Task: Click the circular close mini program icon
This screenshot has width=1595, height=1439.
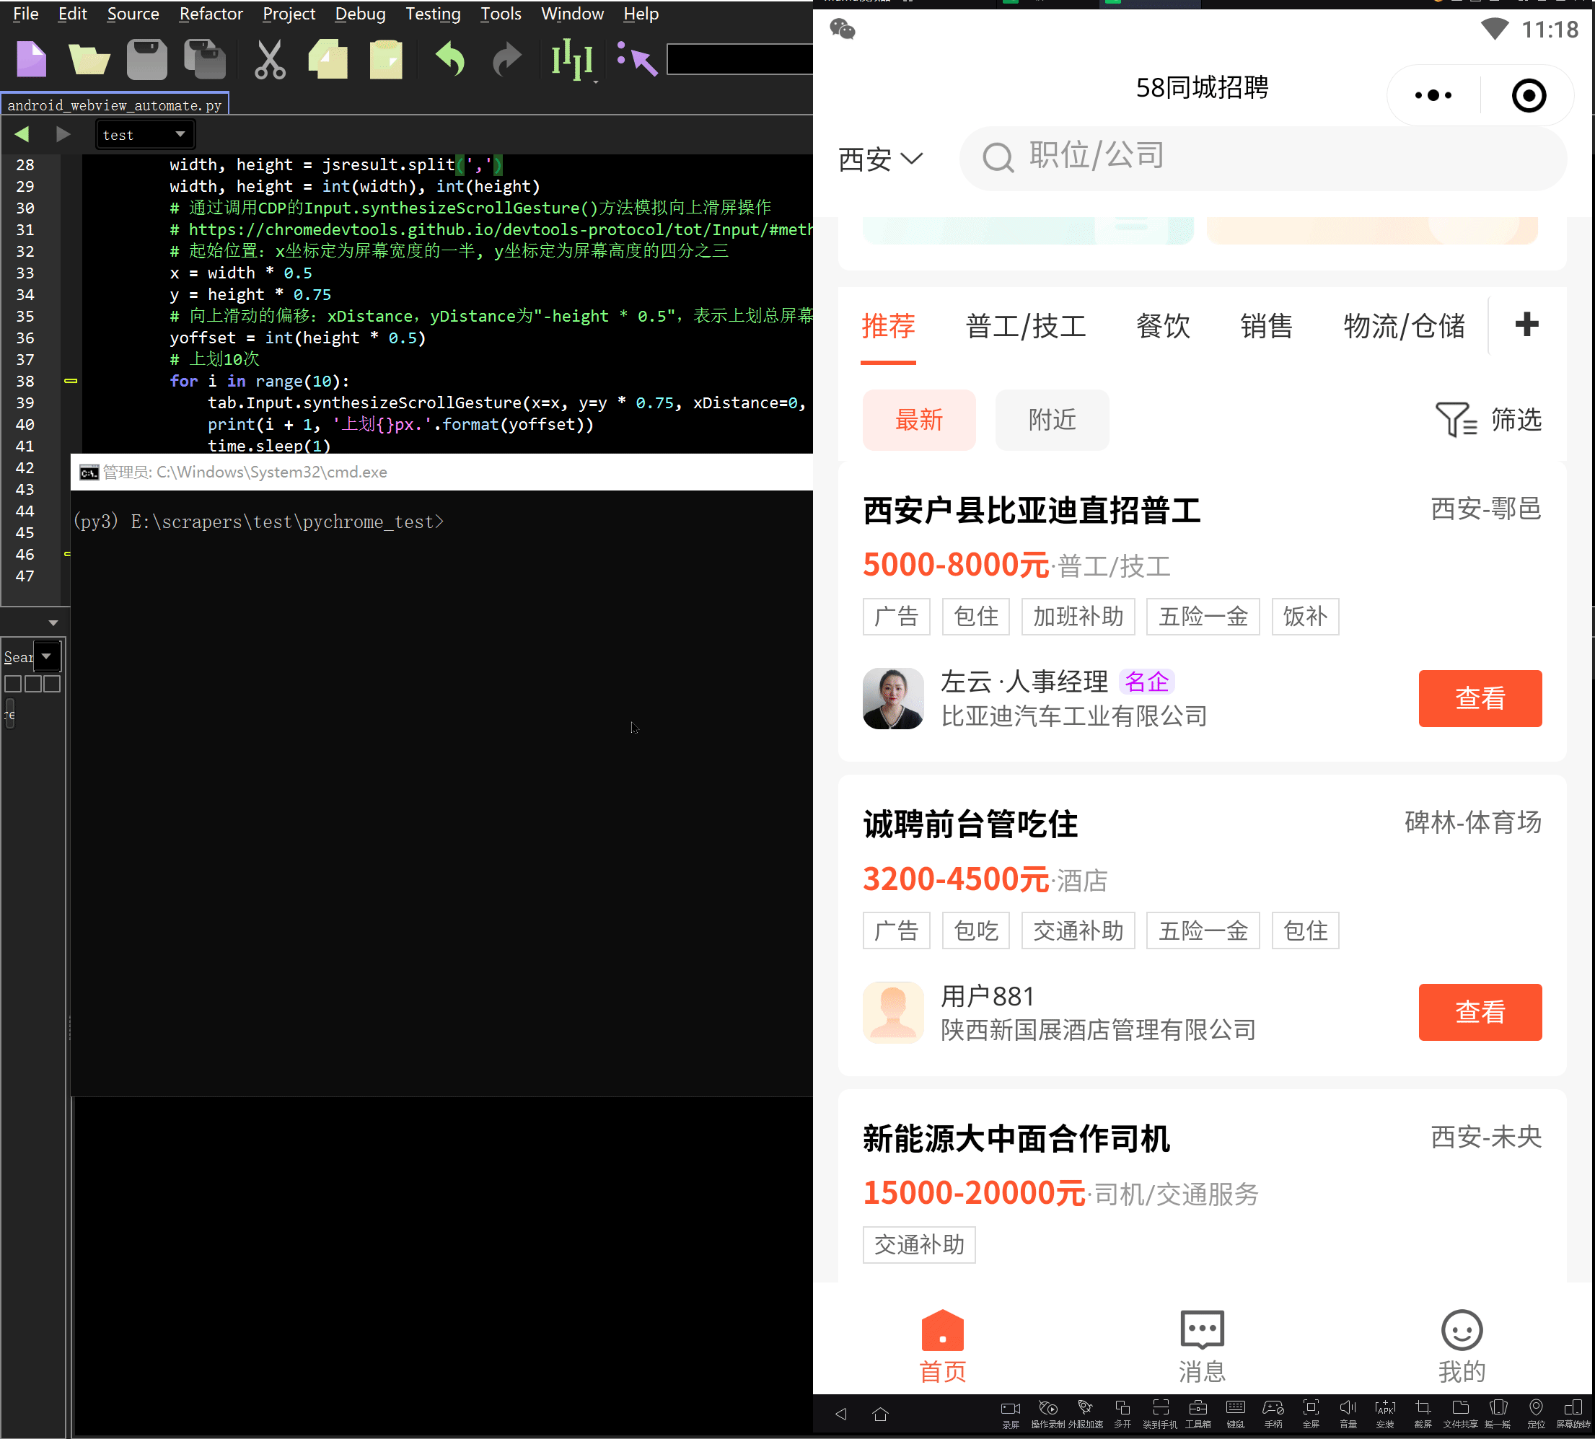Action: pos(1528,96)
